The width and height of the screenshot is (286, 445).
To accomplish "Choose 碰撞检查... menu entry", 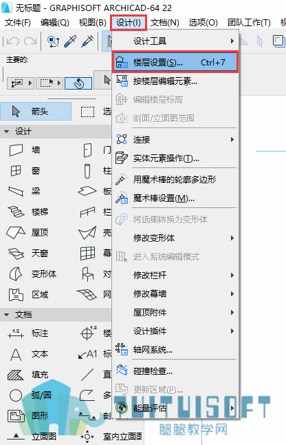I will [x=175, y=371].
